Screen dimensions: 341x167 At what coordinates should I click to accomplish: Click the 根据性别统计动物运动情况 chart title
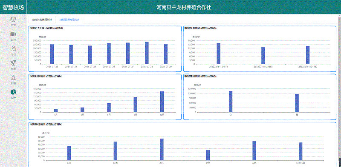[x=200, y=76]
